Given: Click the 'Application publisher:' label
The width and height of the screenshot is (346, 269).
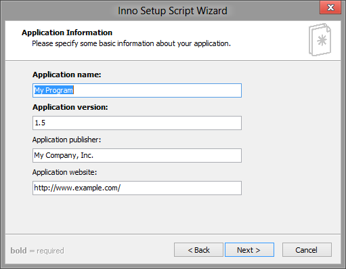Looking at the screenshot, I should pos(66,140).
